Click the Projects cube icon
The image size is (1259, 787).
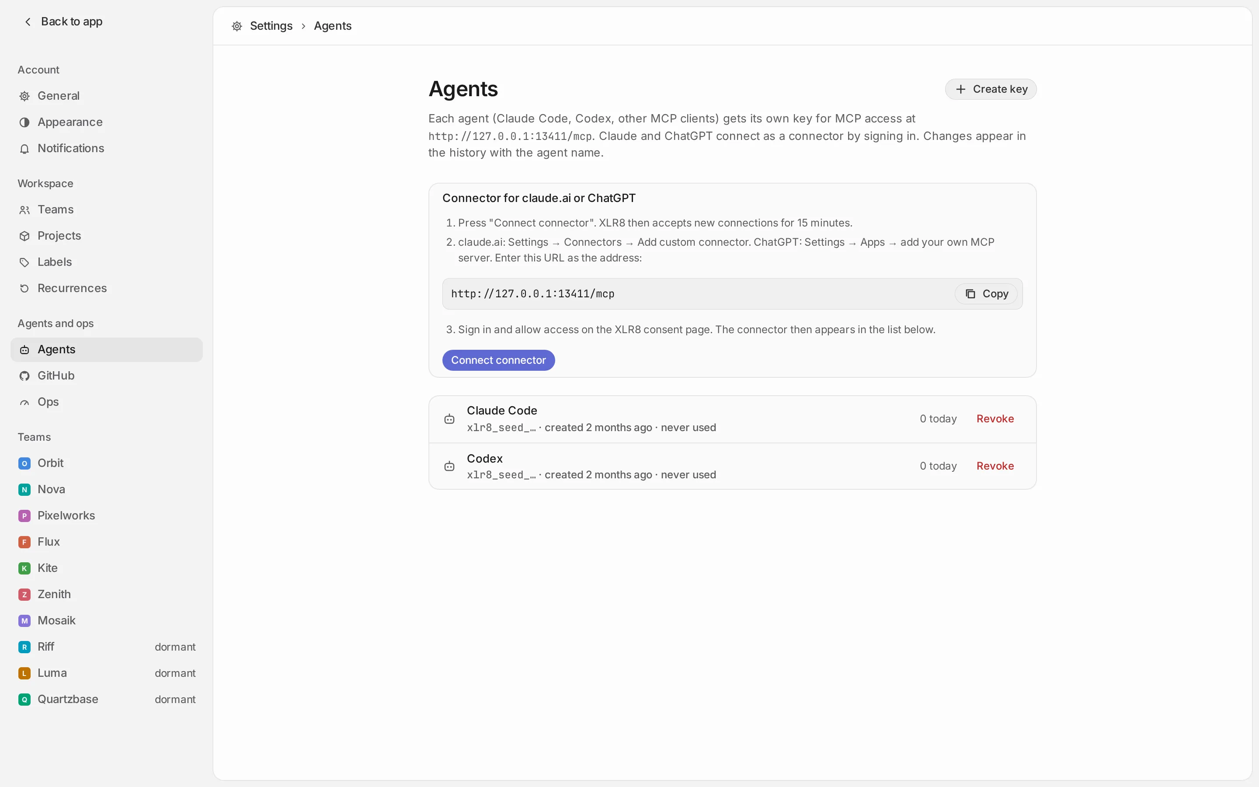point(24,236)
